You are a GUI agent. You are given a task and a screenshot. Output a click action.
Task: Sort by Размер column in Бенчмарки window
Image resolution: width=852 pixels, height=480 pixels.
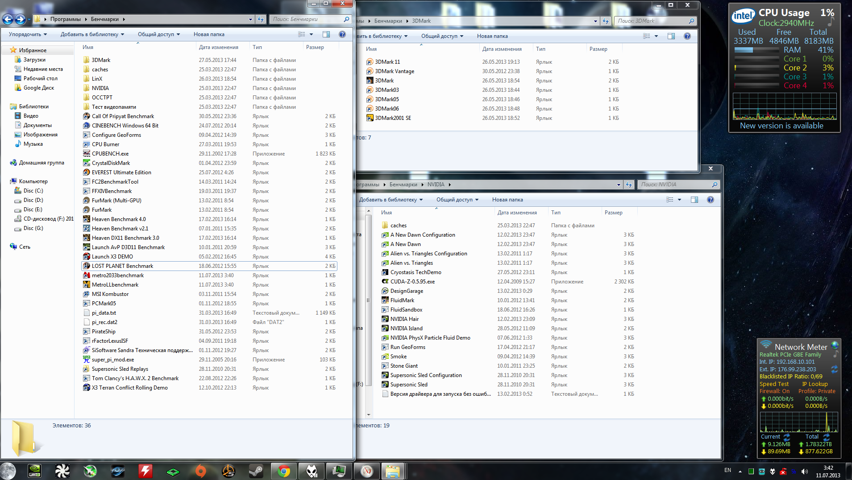(x=321, y=47)
